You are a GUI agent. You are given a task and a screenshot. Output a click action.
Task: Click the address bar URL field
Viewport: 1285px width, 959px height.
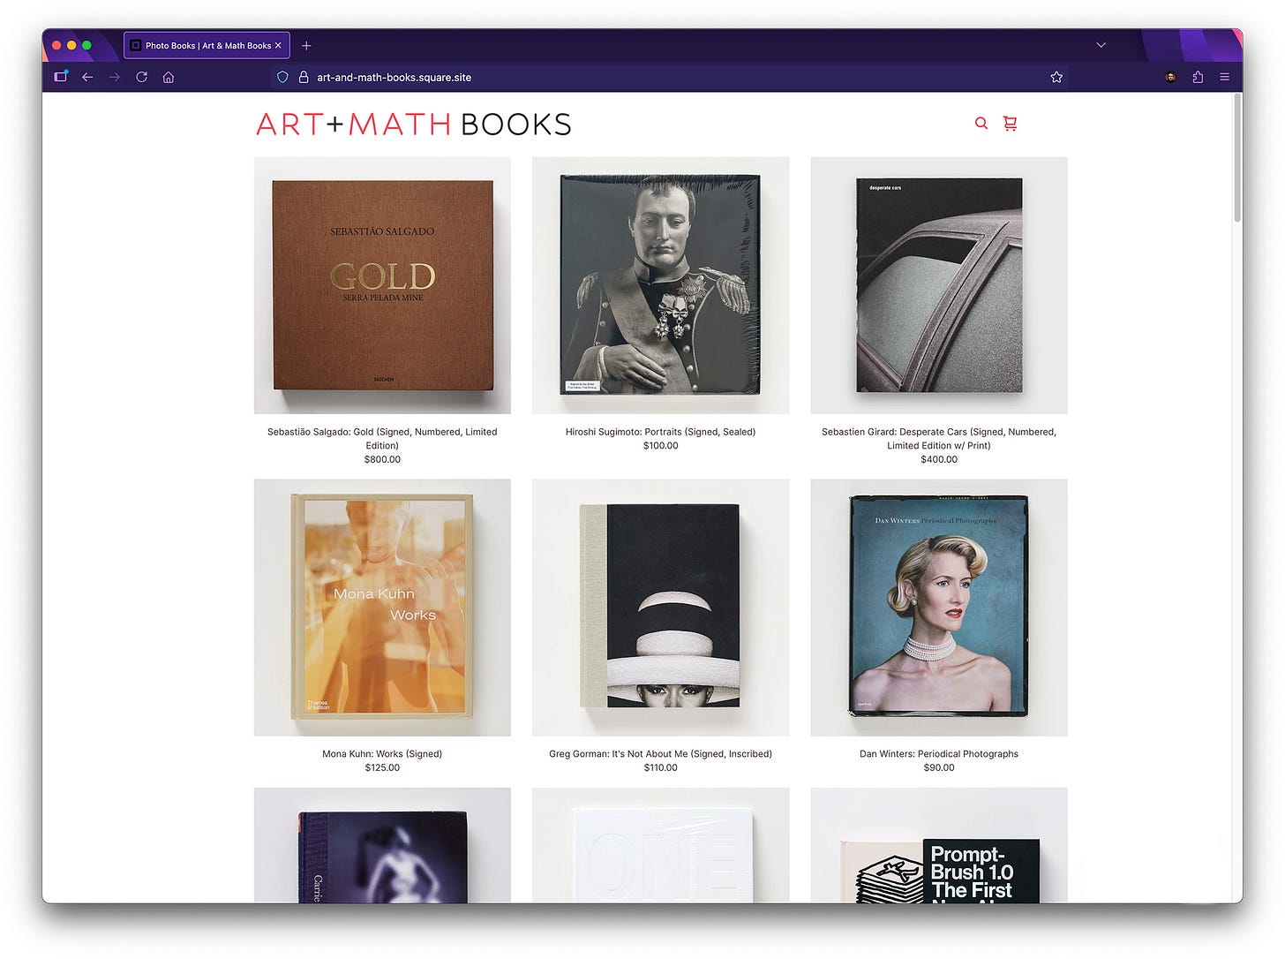pyautogui.click(x=671, y=78)
